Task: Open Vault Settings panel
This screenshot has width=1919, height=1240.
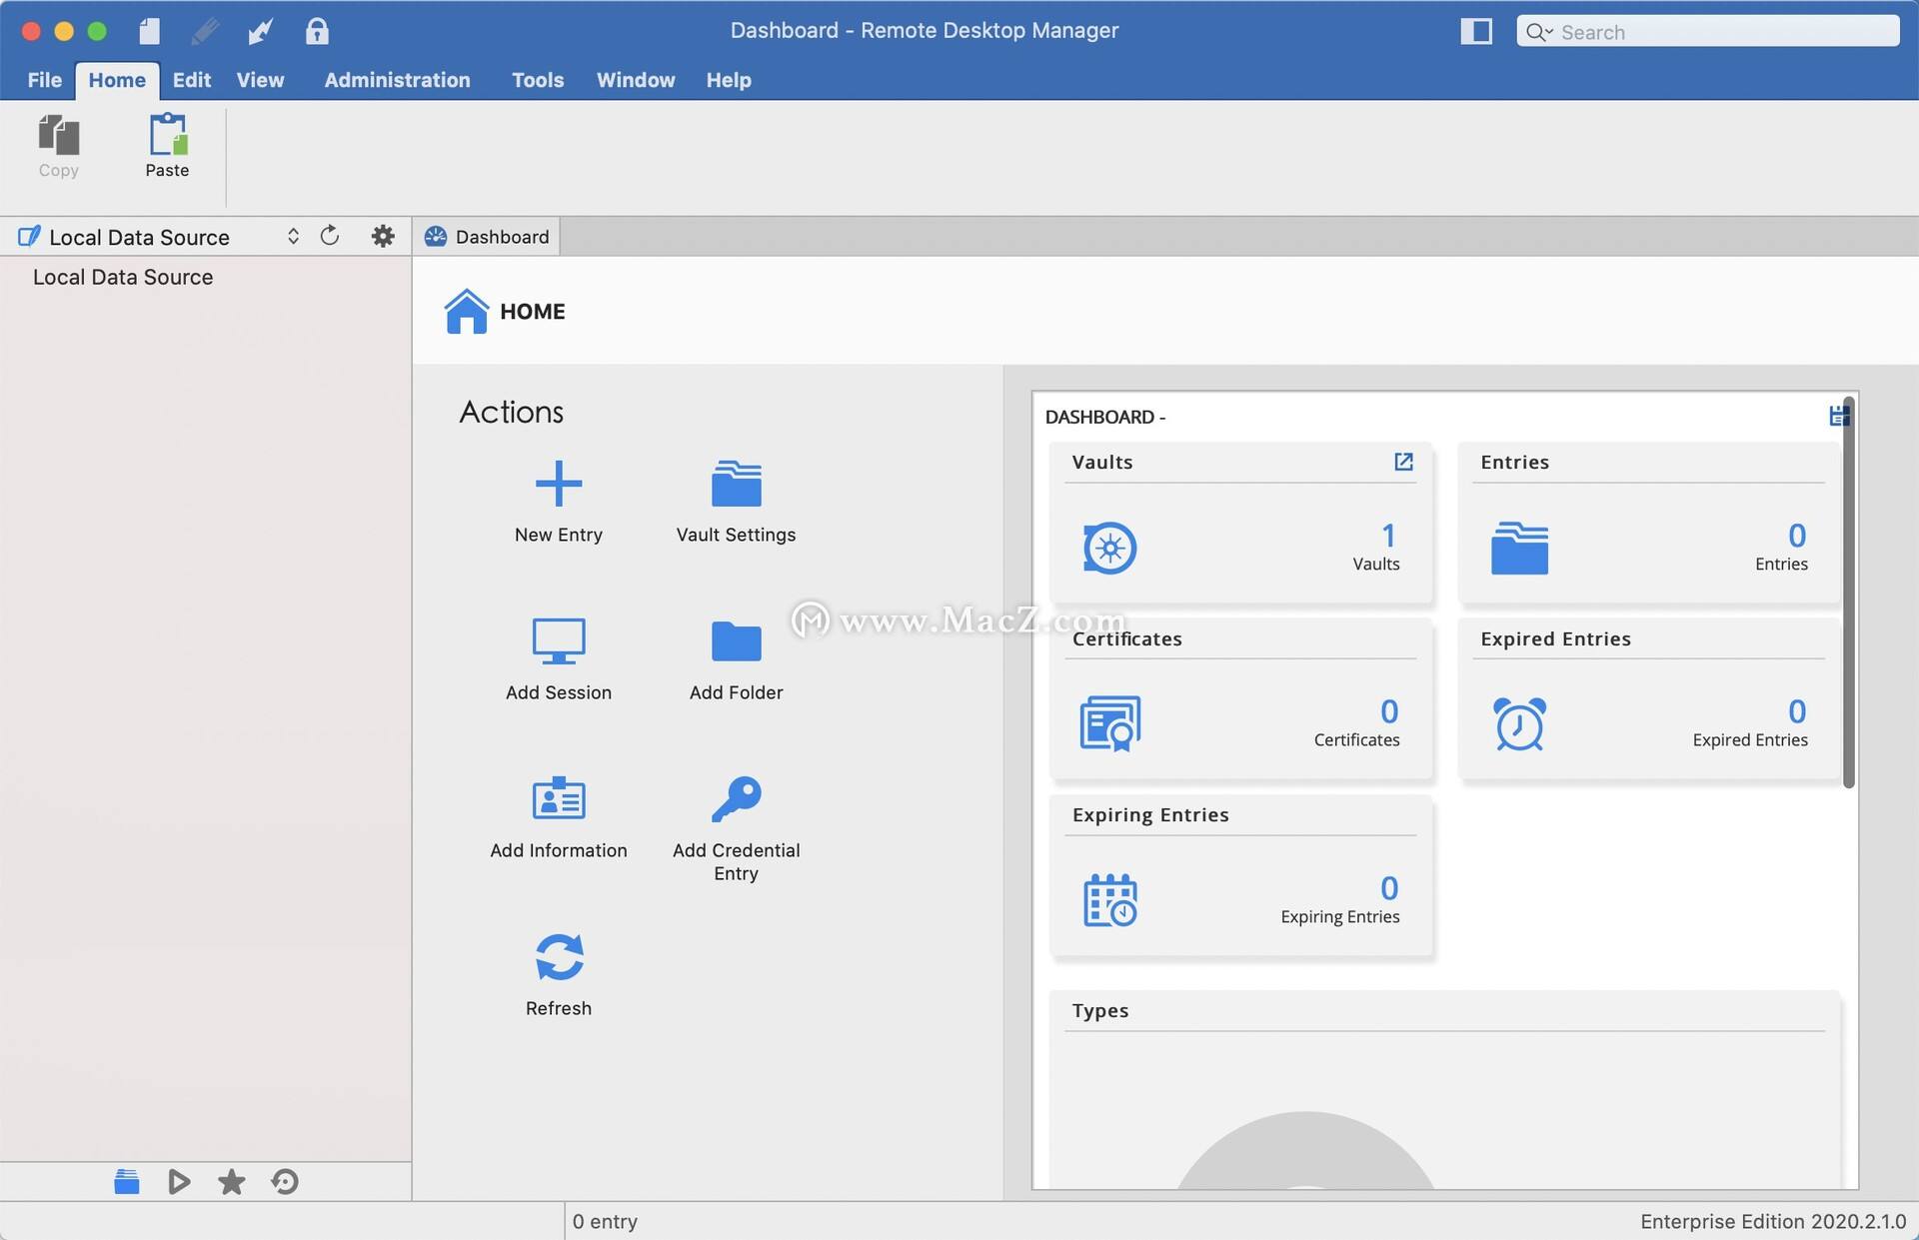Action: tap(736, 498)
